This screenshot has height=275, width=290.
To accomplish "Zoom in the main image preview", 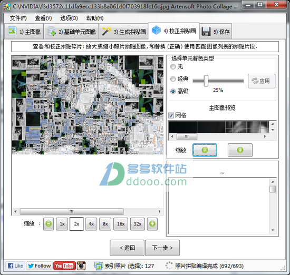I will coord(240,150).
